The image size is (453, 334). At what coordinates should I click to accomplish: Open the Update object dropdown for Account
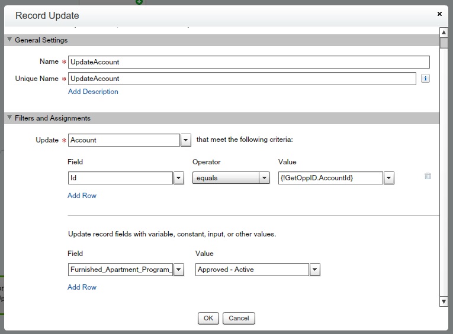[x=185, y=140]
